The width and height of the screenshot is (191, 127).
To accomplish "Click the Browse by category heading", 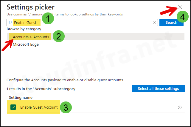I will point(24,29).
